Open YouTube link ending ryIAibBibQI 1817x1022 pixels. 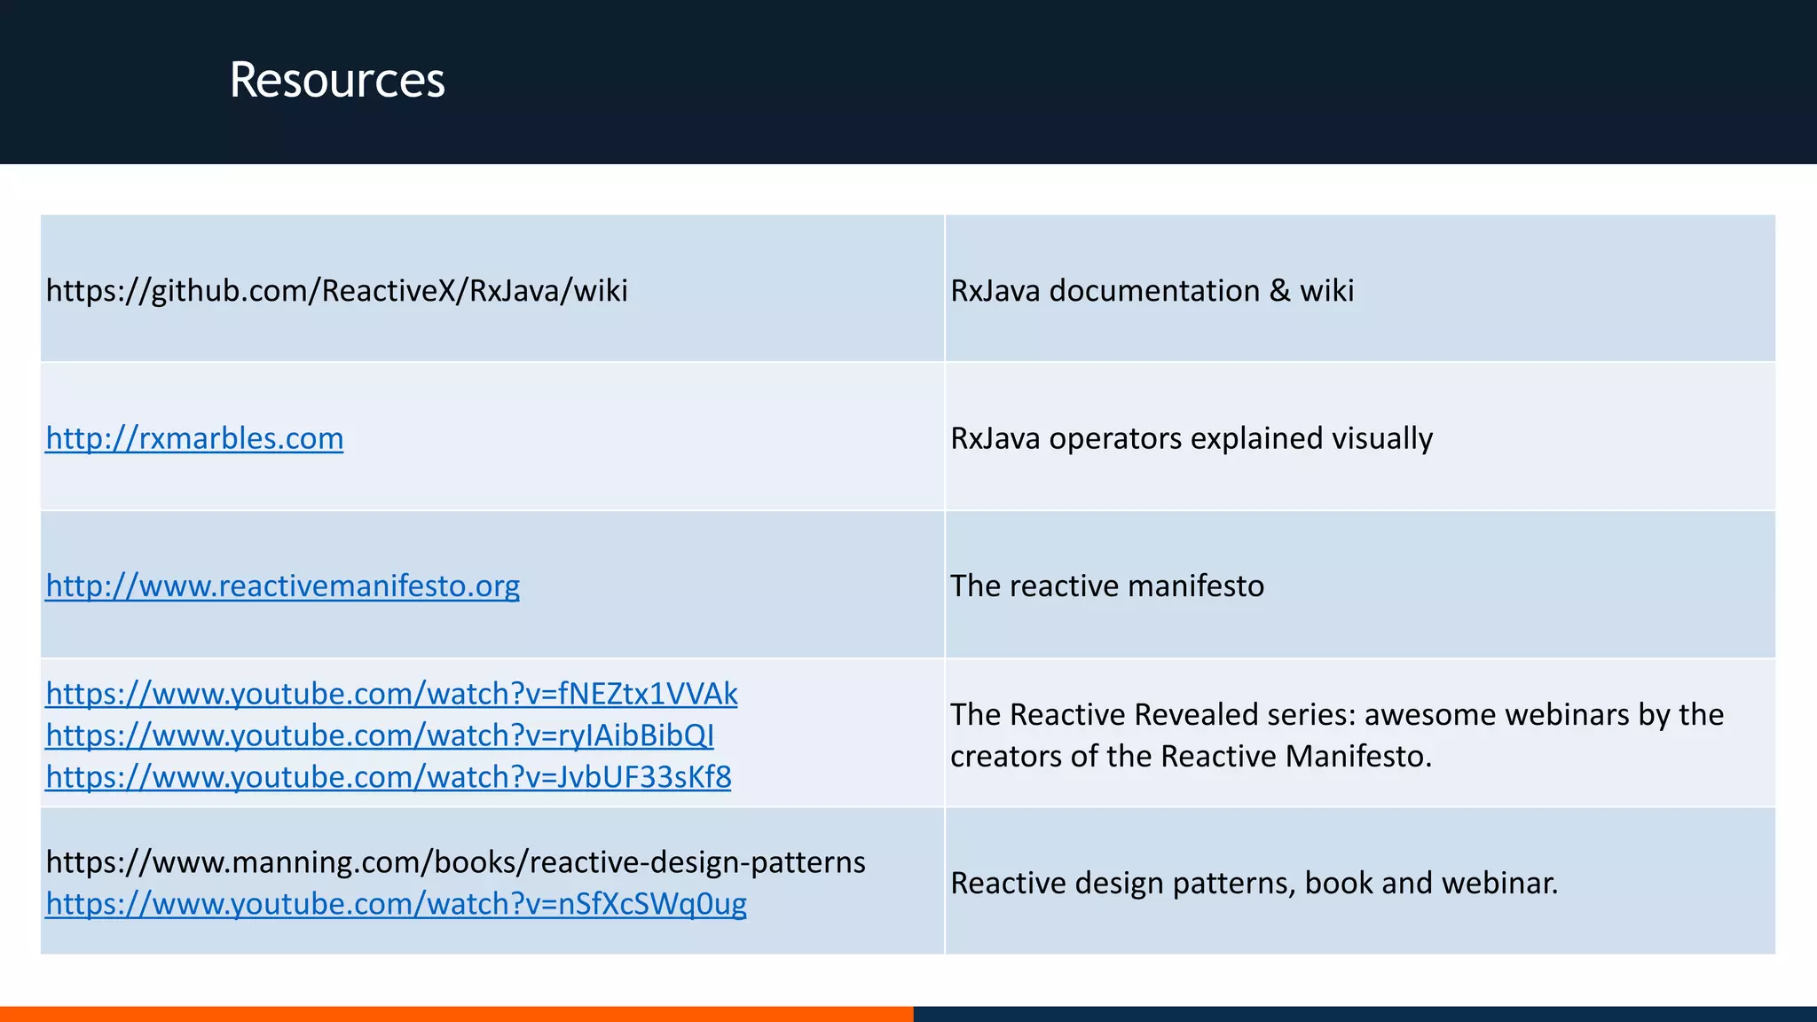point(380,735)
